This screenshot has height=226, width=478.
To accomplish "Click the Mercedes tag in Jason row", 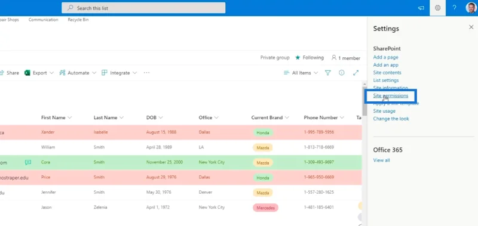I will pyautogui.click(x=265, y=208).
